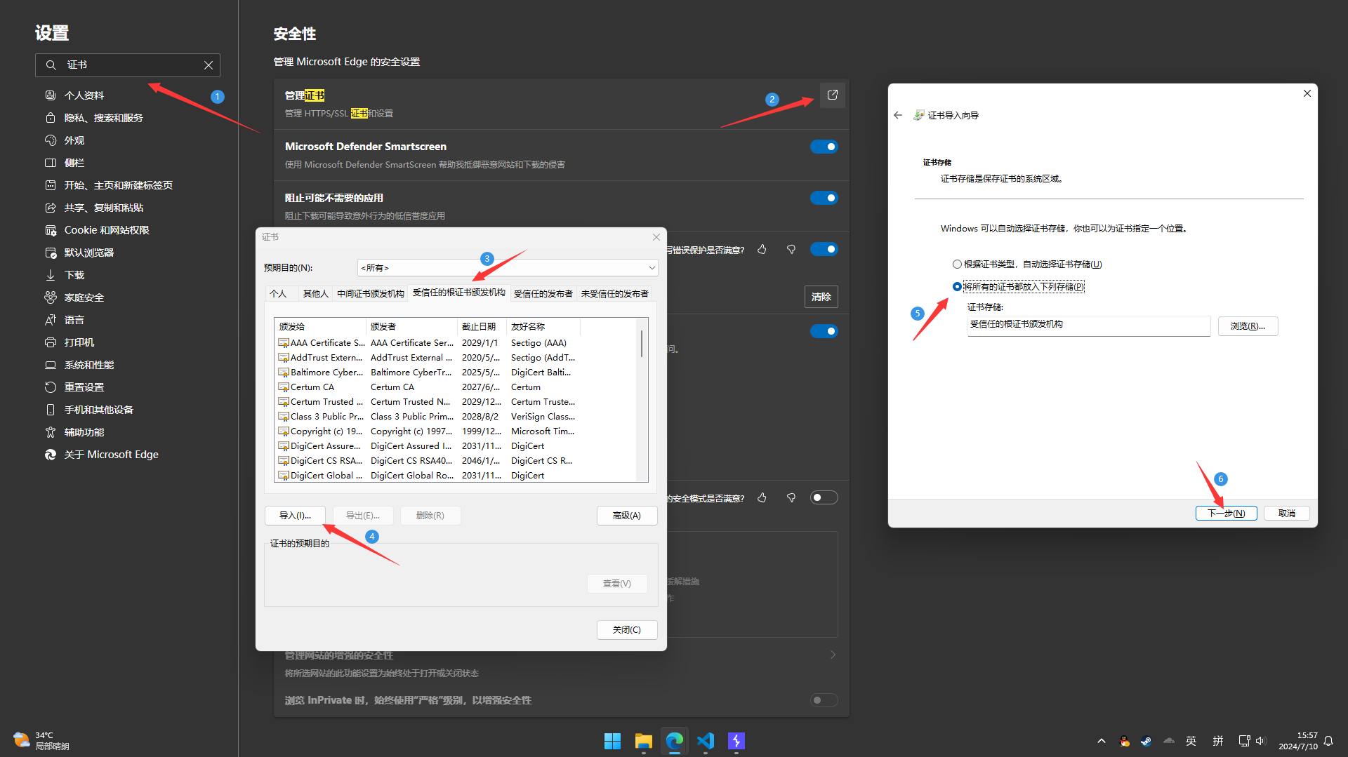The image size is (1348, 757).
Task: Select the Certum CA certificate row
Action: pyautogui.click(x=312, y=387)
